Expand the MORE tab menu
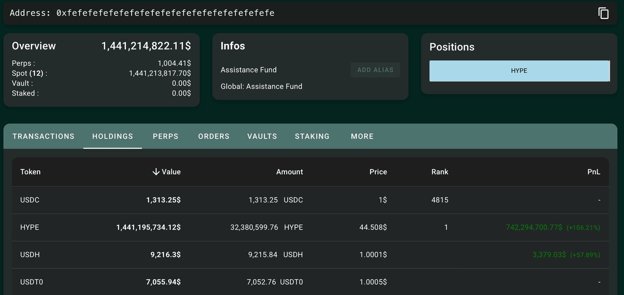 pos(362,137)
